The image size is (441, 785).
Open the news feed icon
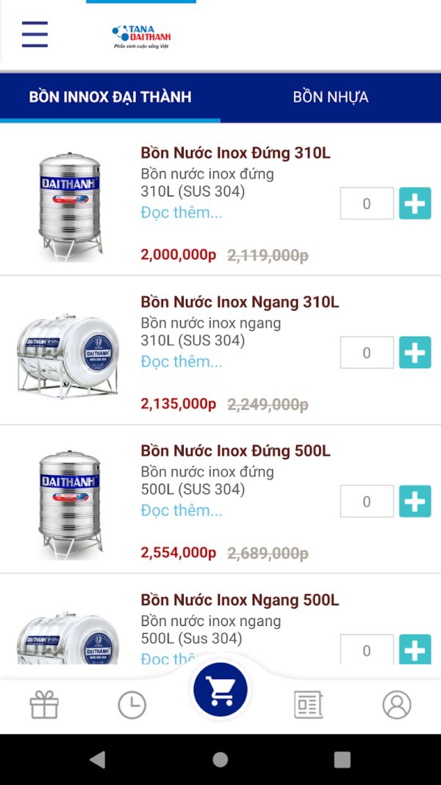(x=308, y=705)
